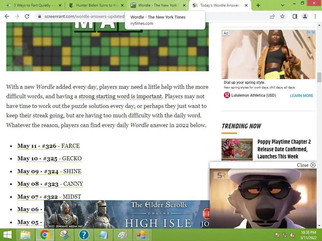Switch to the 3 Ways to Fart Quietly tab
Image resolution: width=322 pixels, height=241 pixels.
pos(33,5)
